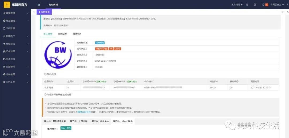Click the refresh icon in the top bar
Viewport: 289px width, 138px height.
[247, 5]
